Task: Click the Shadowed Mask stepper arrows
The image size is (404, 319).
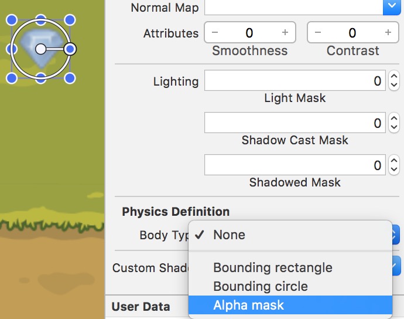Action: [x=394, y=165]
